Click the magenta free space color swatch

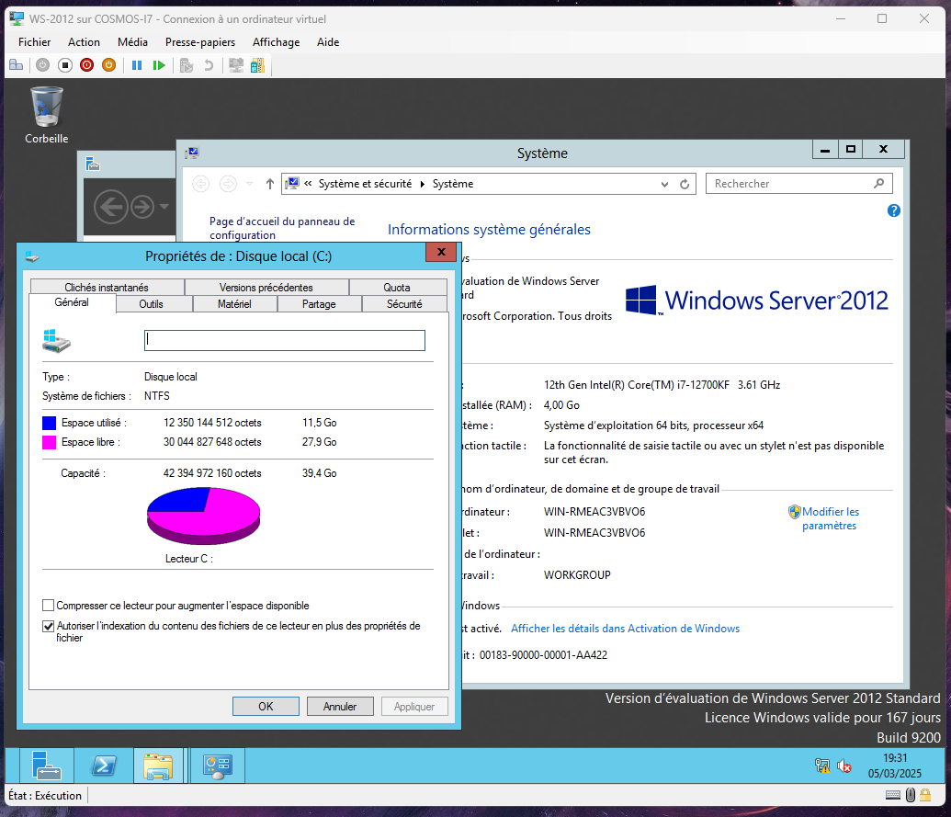[x=50, y=442]
